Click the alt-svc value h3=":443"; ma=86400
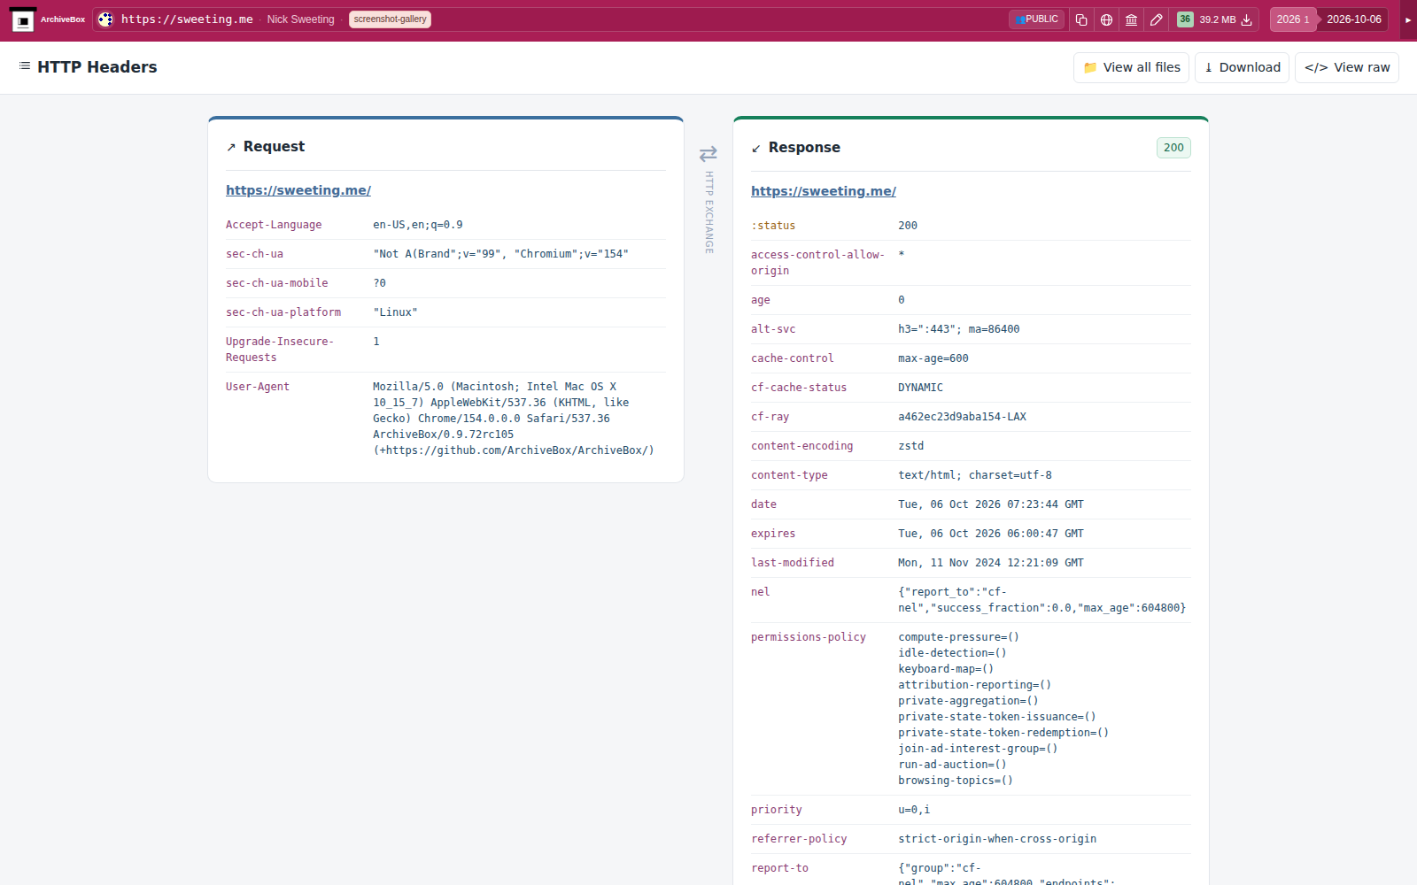This screenshot has width=1417, height=885. 959,329
